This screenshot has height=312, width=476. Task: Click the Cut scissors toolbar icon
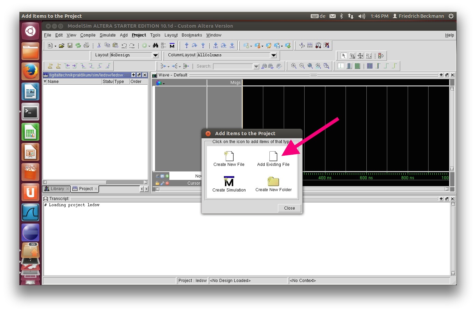99,45
